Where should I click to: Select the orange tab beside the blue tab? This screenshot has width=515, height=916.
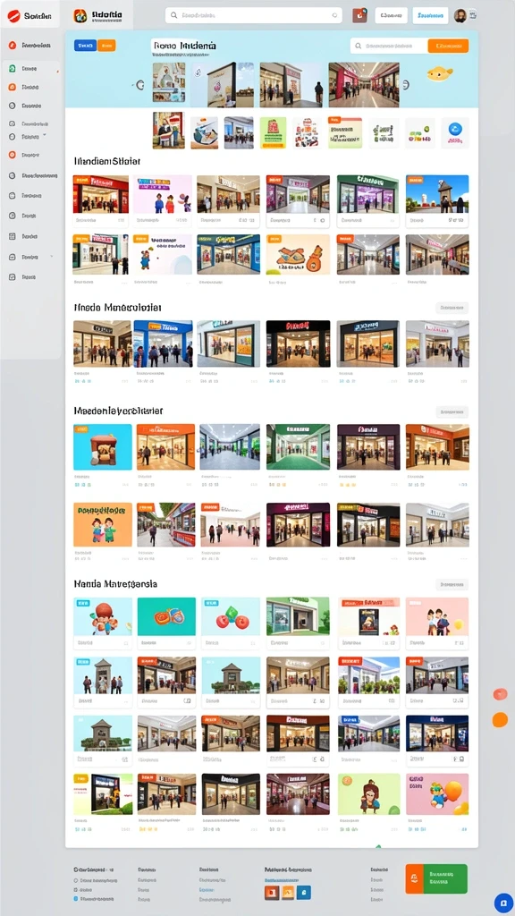106,46
